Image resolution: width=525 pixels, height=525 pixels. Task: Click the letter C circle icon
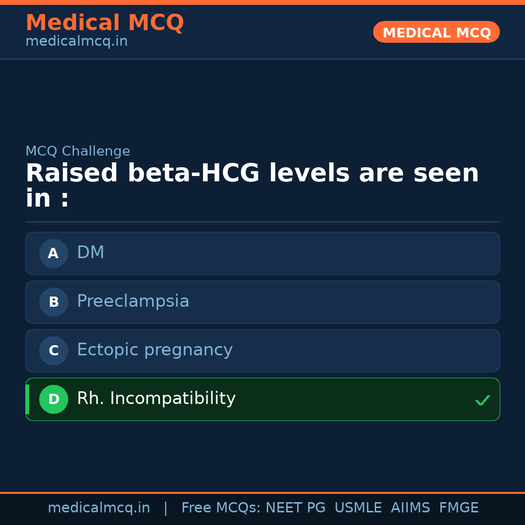pyautogui.click(x=53, y=350)
